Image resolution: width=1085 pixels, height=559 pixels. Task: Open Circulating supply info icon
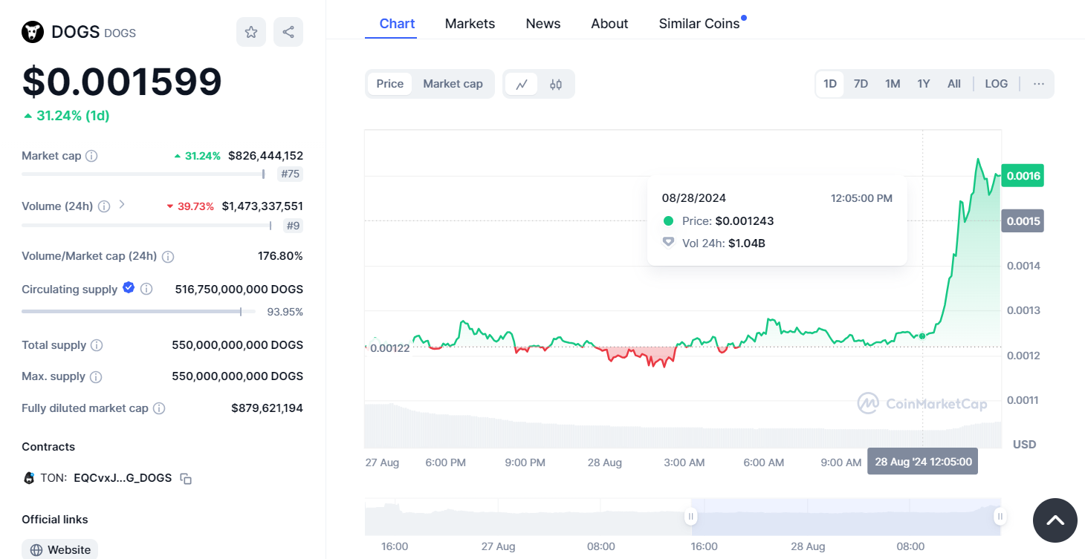(146, 289)
